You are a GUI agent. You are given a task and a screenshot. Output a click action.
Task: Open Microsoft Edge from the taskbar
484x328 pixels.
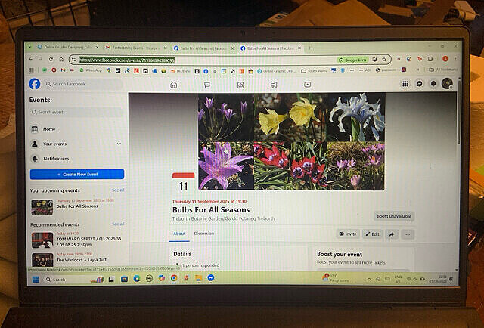coord(137,279)
